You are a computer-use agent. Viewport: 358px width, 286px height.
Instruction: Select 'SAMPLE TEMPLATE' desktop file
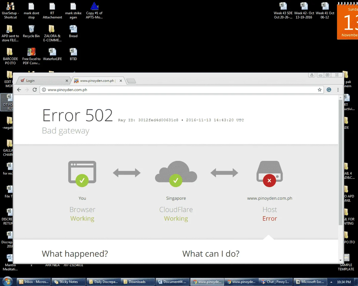point(346,262)
